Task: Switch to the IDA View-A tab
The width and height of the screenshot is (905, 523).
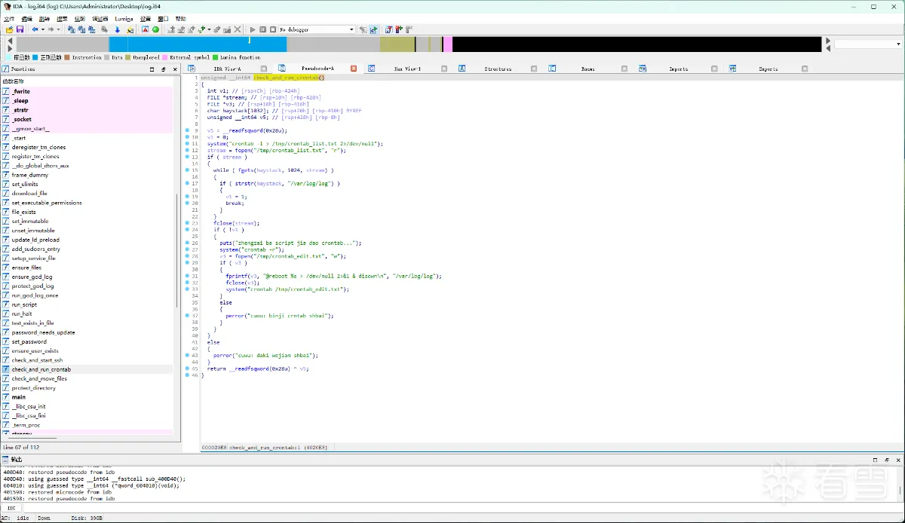Action: tap(228, 69)
